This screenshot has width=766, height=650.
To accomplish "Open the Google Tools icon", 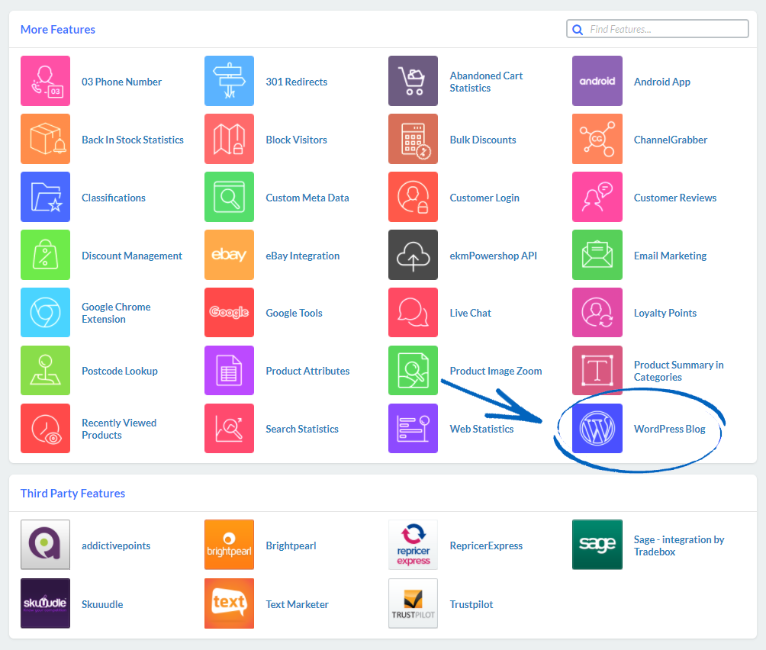I will pos(229,313).
